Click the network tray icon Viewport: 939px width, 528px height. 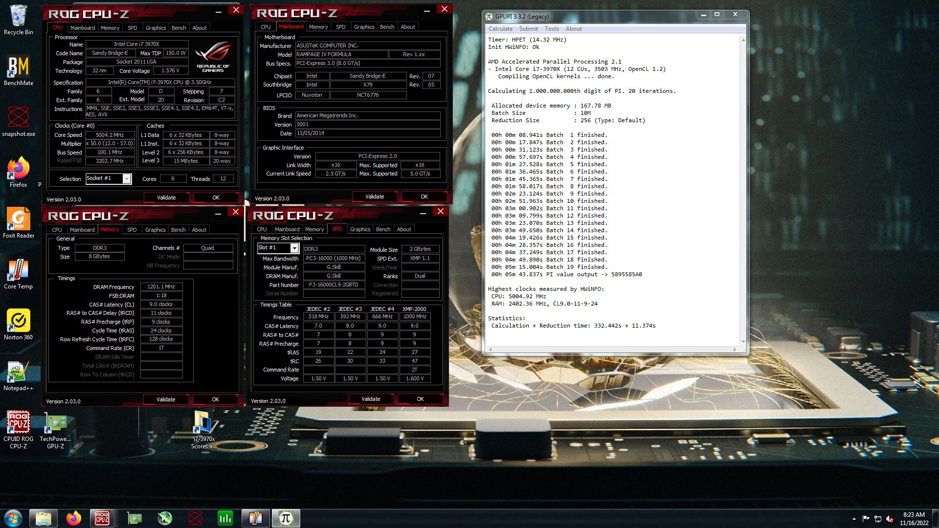tap(878, 519)
